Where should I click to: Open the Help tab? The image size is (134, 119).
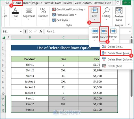108,3
